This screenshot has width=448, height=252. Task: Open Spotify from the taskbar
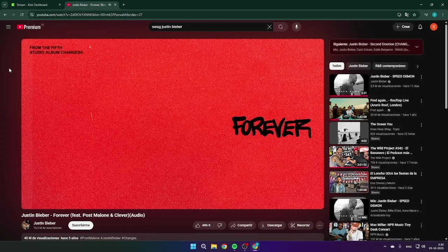point(234,246)
